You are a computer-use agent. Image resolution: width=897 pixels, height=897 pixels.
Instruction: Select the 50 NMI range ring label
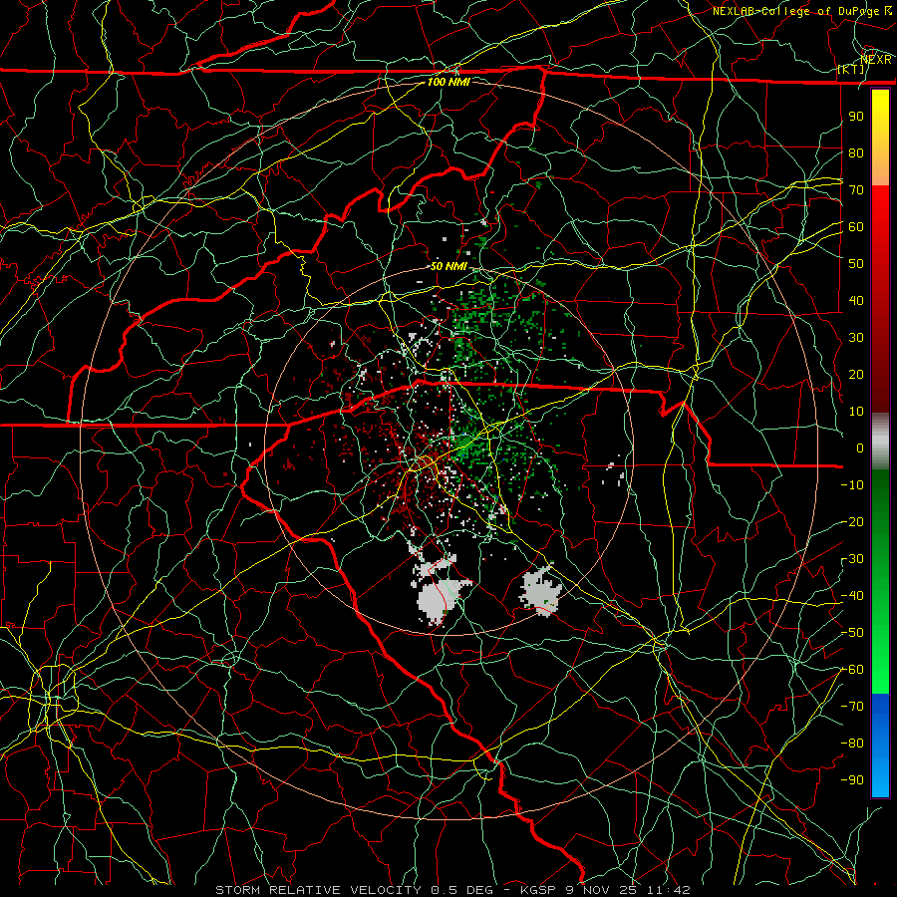pos(448,266)
